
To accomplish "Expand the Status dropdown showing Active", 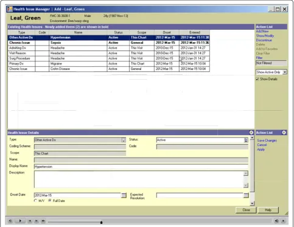I will (246, 140).
